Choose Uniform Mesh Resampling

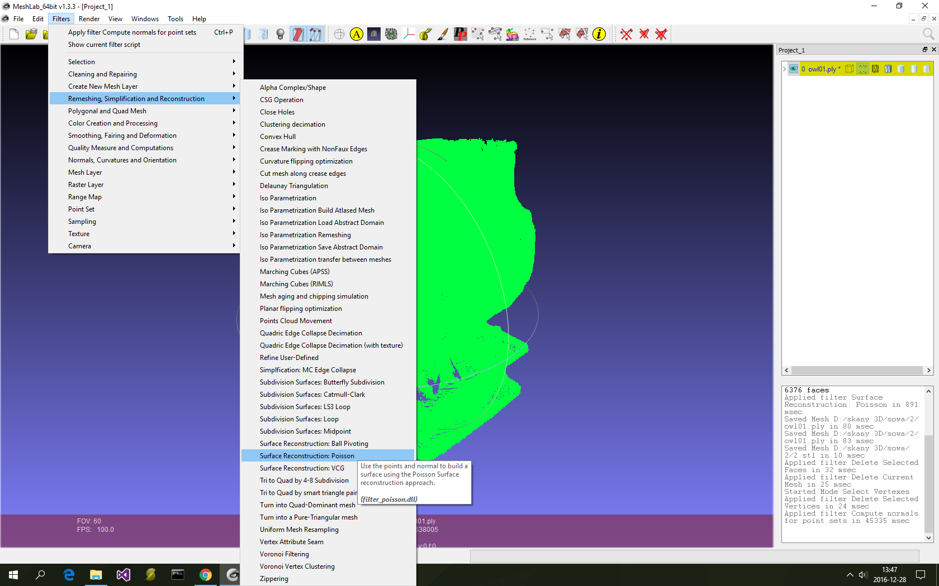click(328, 530)
